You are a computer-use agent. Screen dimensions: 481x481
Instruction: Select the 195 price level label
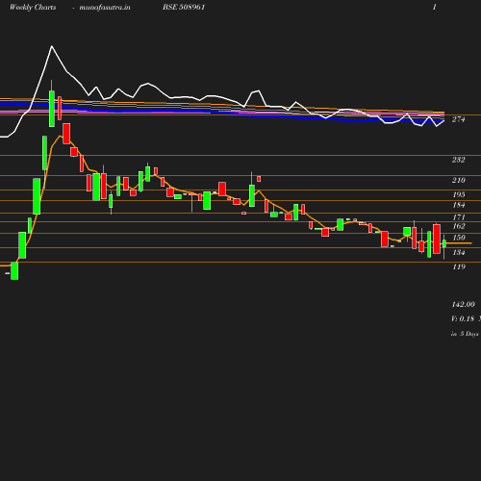pos(459,194)
